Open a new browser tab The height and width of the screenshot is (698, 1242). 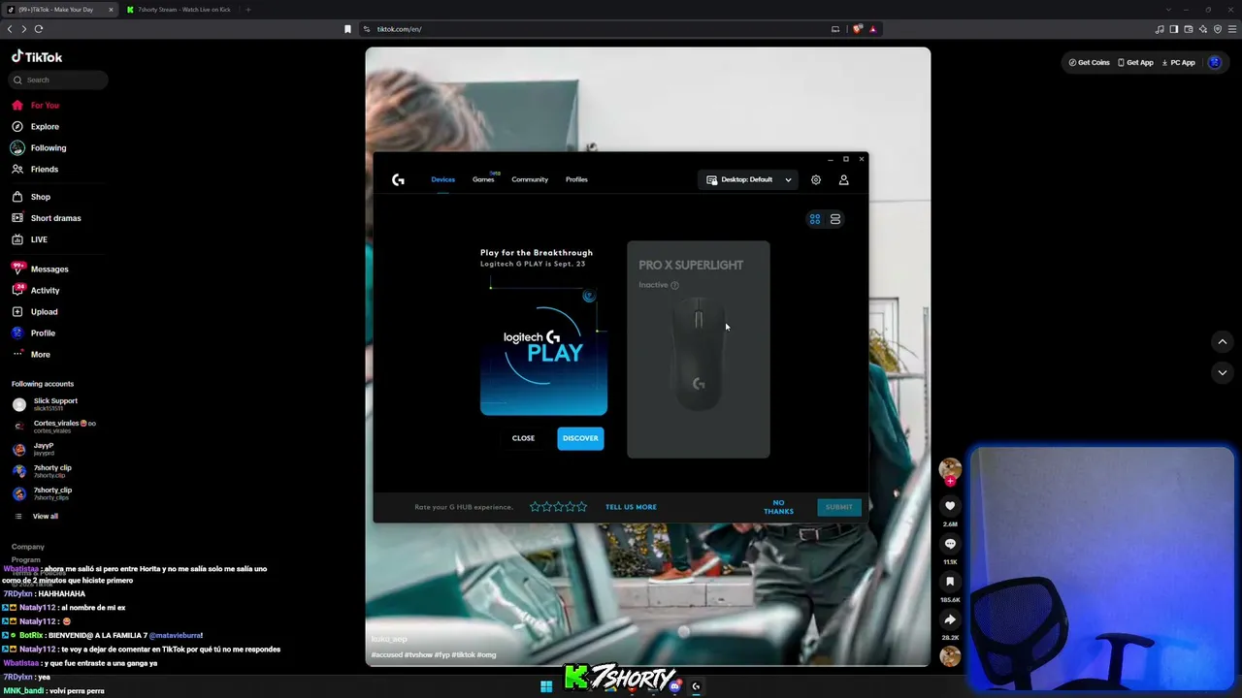click(x=248, y=10)
